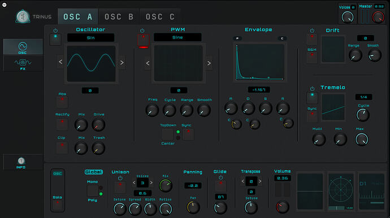Enable the Rectify toggle button
The height and width of the screenshot is (218, 390).
coord(62,125)
